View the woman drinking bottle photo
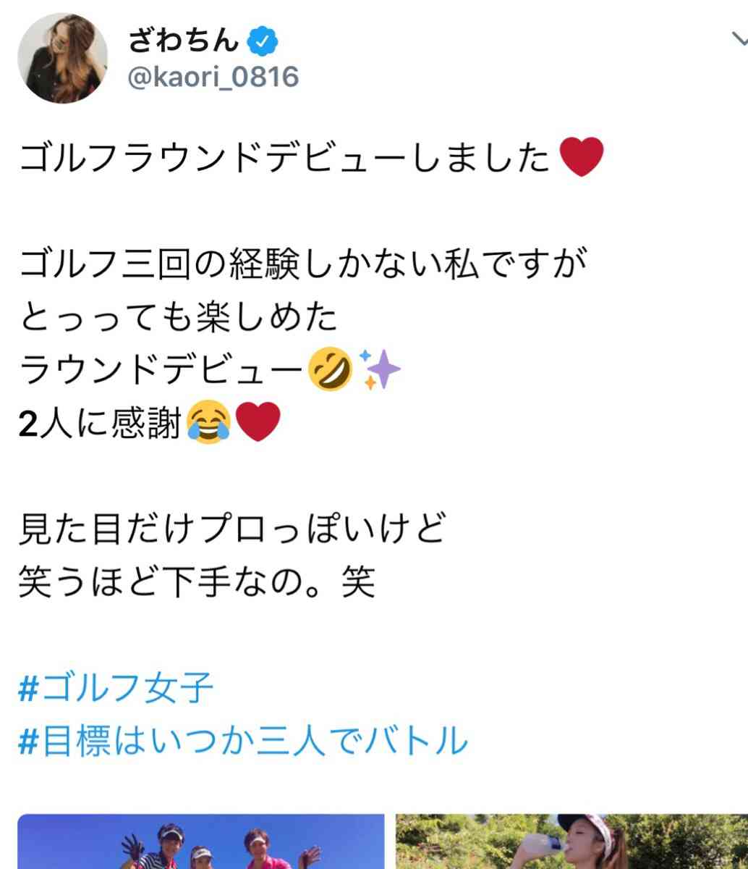 [571, 841]
